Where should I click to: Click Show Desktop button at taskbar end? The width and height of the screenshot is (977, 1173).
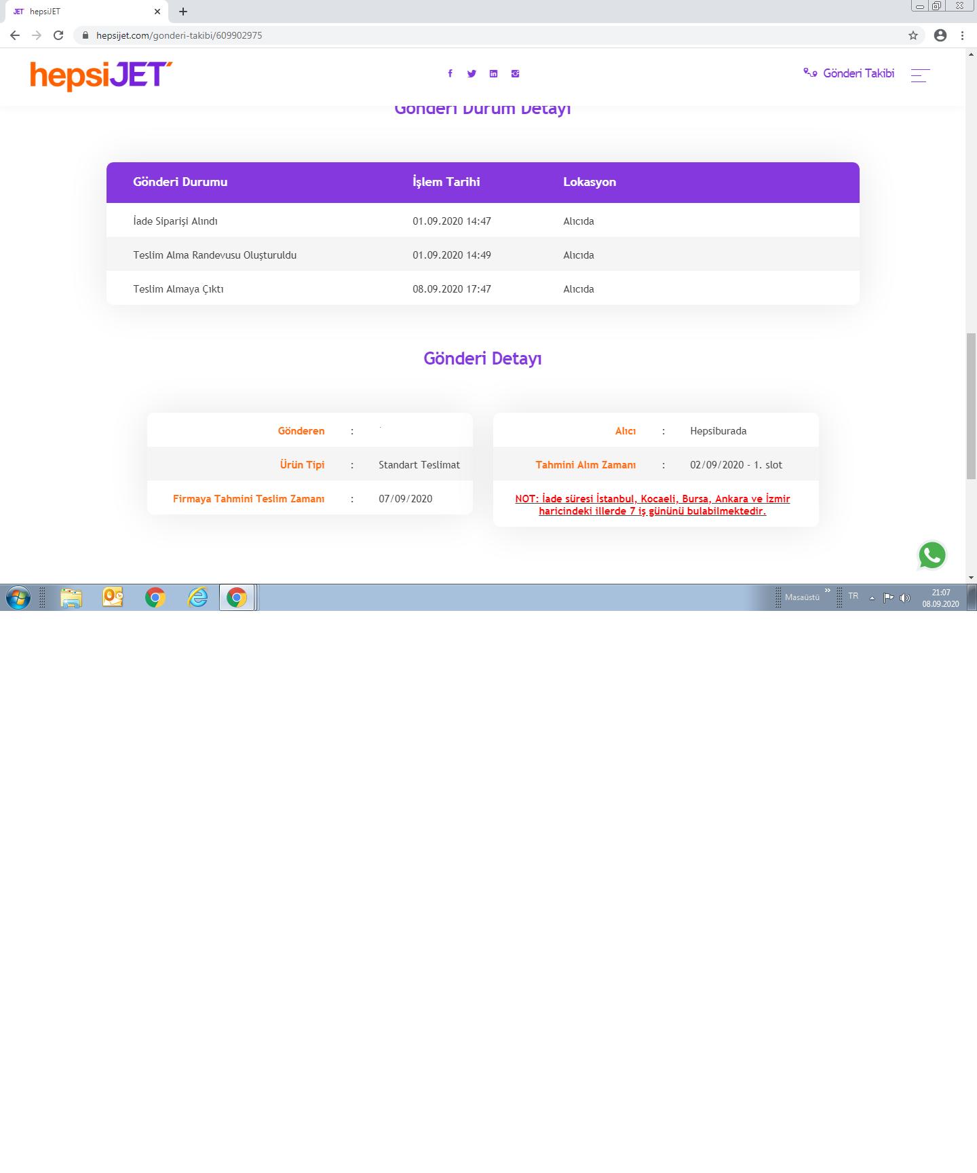(972, 597)
